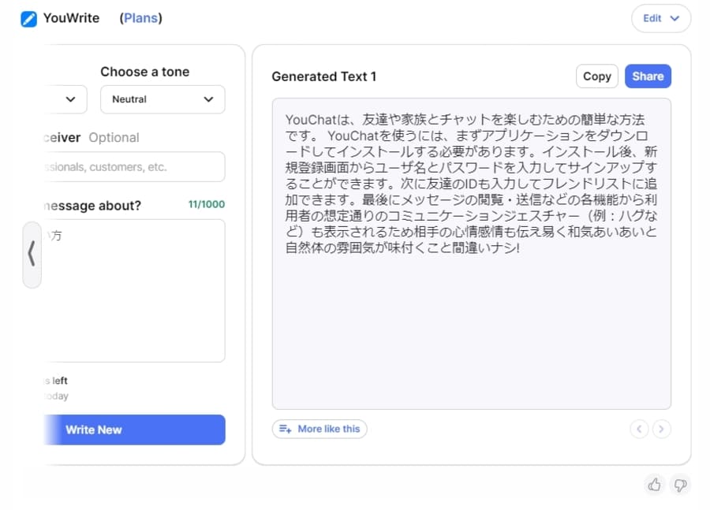Image resolution: width=710 pixels, height=510 pixels.
Task: Click the thumbs up feedback icon
Action: [654, 485]
